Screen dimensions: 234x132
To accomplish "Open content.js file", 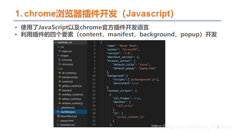I will [68, 82].
